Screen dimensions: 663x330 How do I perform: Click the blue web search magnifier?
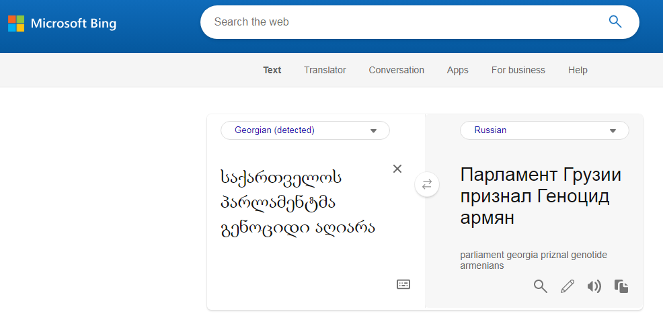click(x=615, y=22)
